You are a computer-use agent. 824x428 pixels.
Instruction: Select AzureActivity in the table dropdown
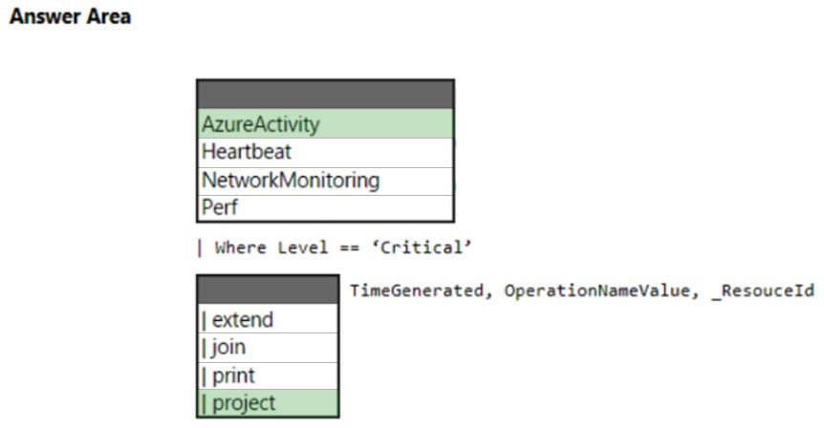point(325,124)
